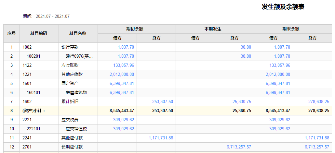Click the 应交增值税 ending debit 309,029.62

click(x=280, y=129)
